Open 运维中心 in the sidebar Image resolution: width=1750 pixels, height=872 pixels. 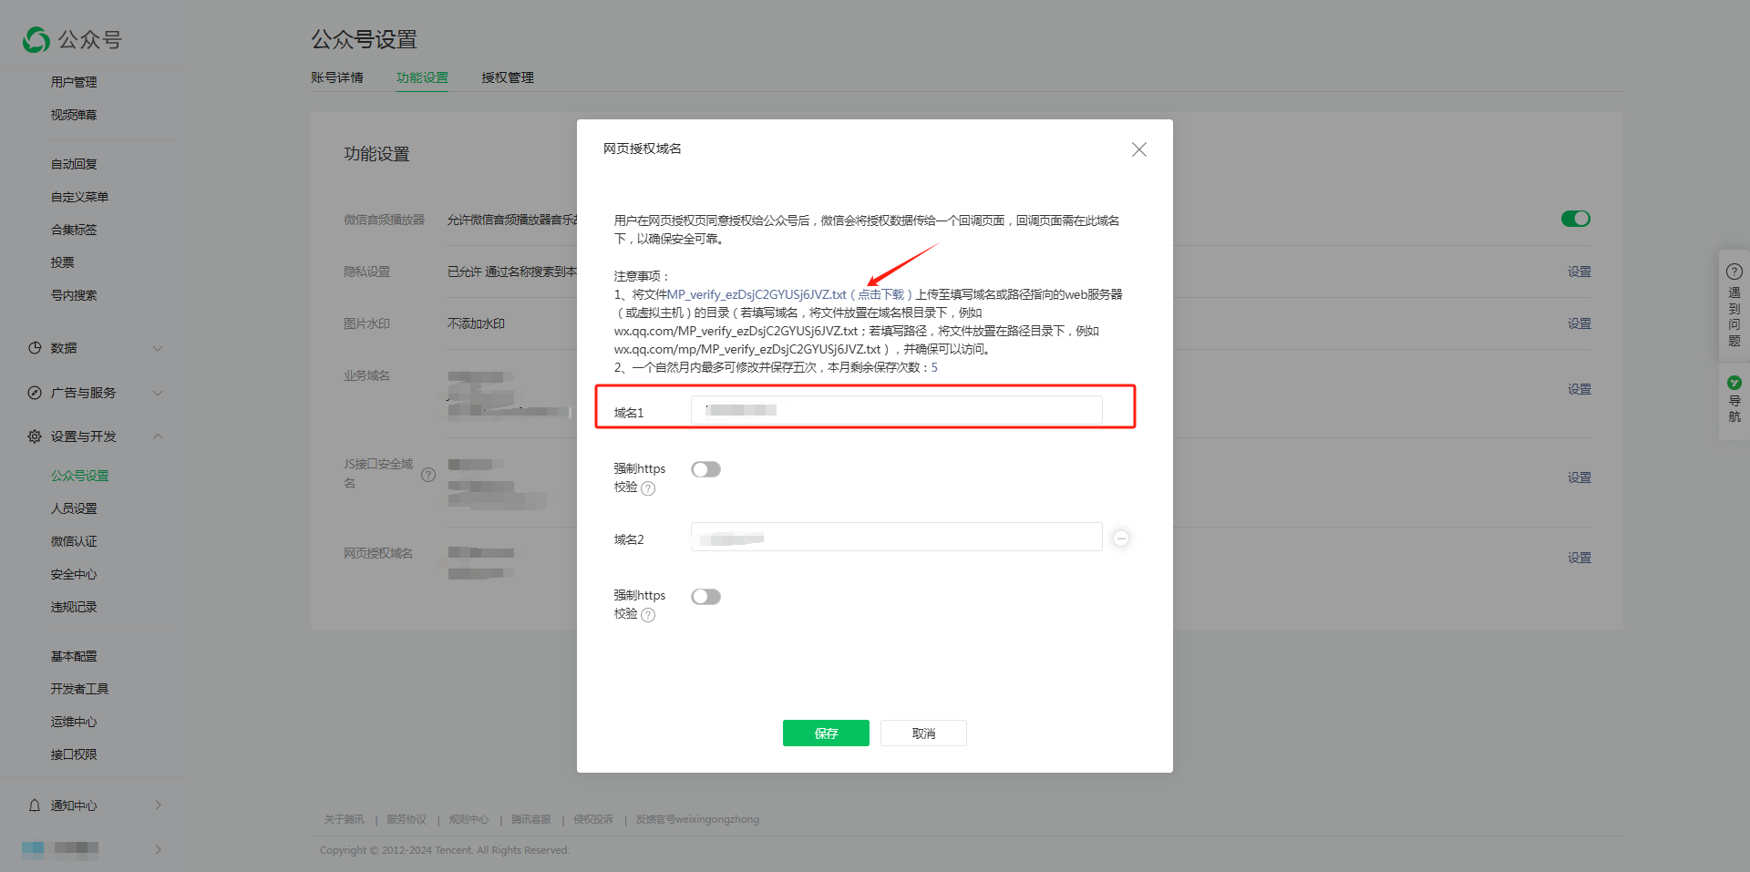point(74,722)
